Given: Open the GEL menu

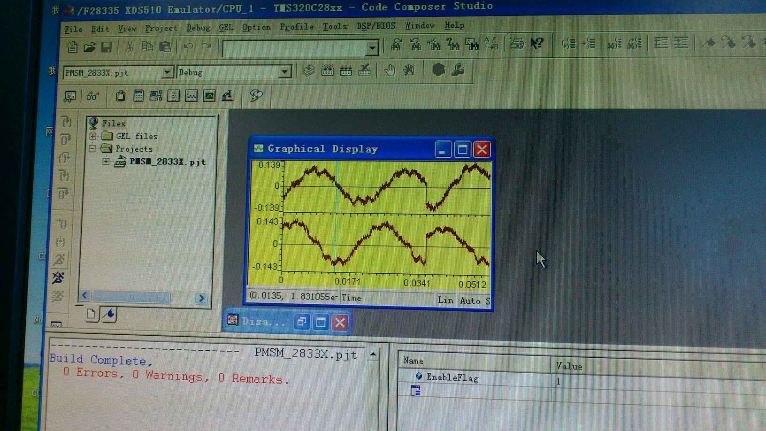Looking at the screenshot, I should click(226, 27).
